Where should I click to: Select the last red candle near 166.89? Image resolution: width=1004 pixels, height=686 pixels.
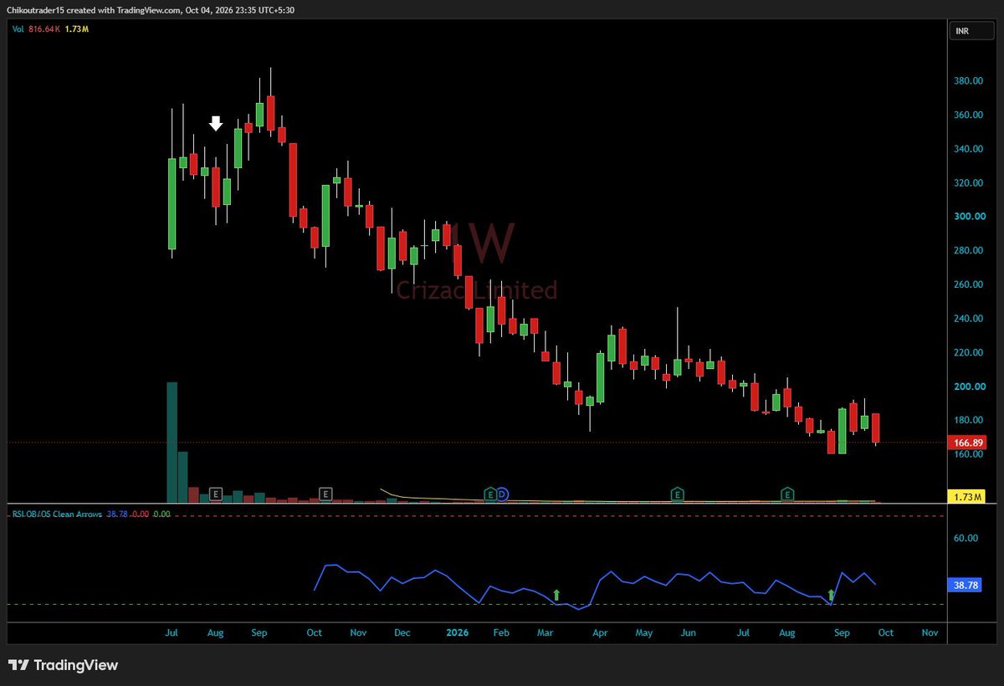875,427
